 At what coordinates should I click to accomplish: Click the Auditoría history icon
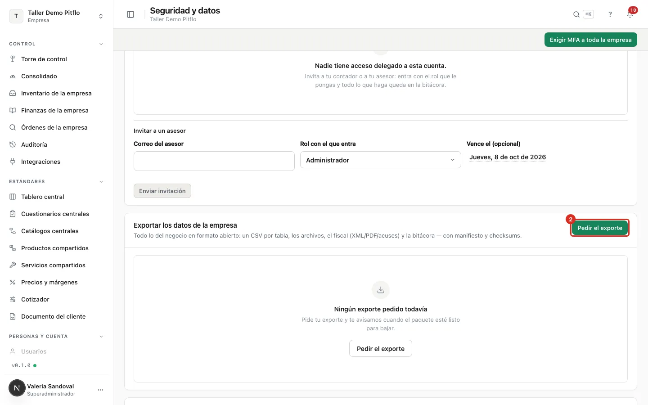click(13, 144)
